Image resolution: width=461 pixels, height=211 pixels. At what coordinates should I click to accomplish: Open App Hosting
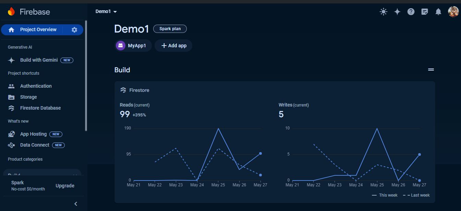33,134
